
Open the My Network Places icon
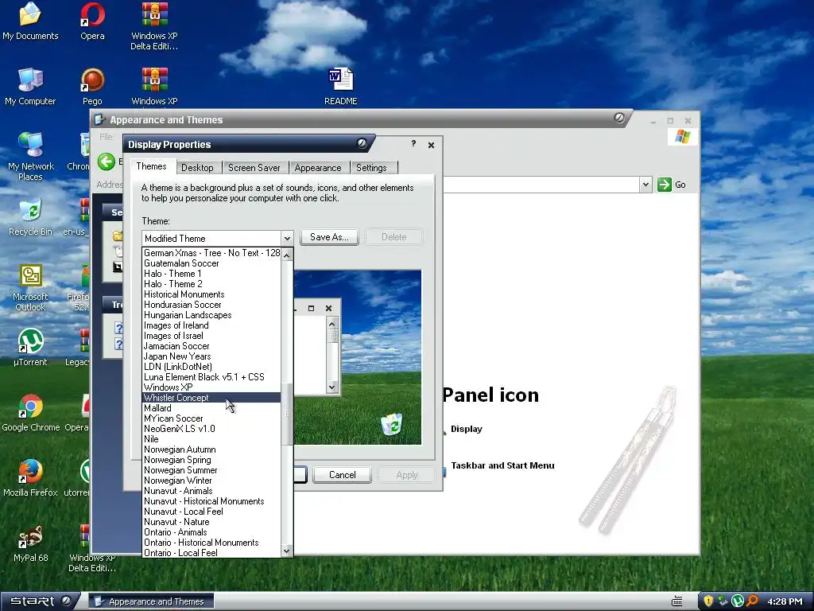[x=30, y=156]
